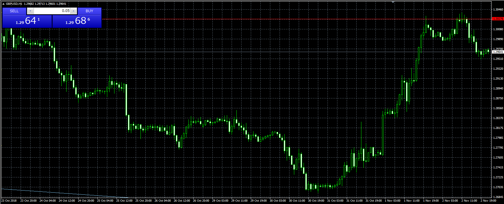The image size is (504, 204).
Task: Click the 1.27605 price scale label
Action: (x=498, y=158)
